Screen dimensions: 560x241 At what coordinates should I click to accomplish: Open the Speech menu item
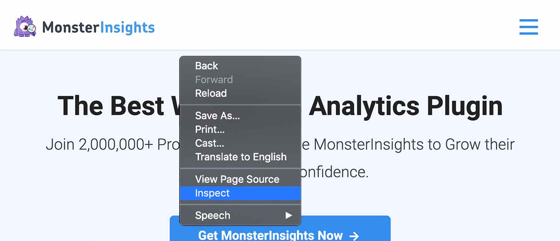click(213, 216)
